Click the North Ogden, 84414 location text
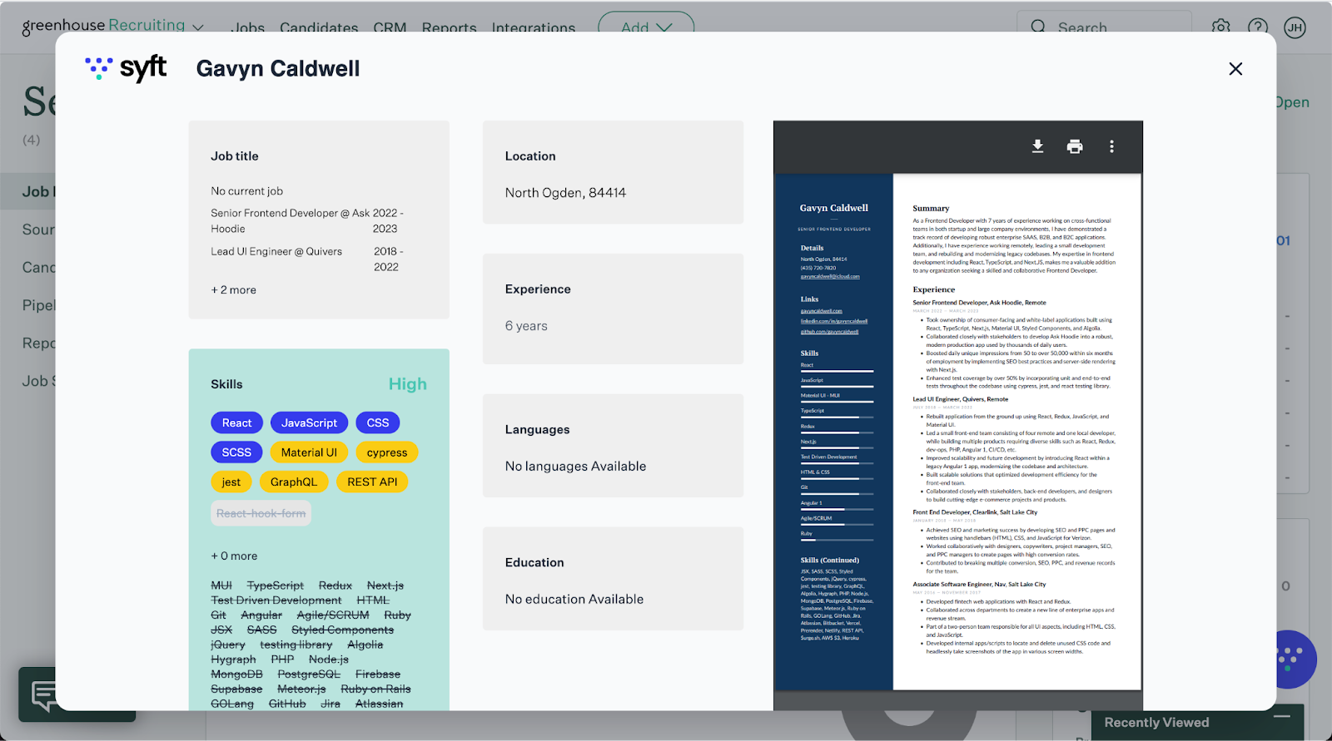The width and height of the screenshot is (1332, 741). (565, 193)
